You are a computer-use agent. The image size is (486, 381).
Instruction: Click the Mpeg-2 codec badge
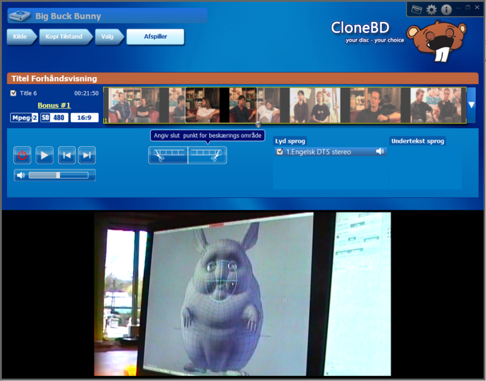[24, 118]
